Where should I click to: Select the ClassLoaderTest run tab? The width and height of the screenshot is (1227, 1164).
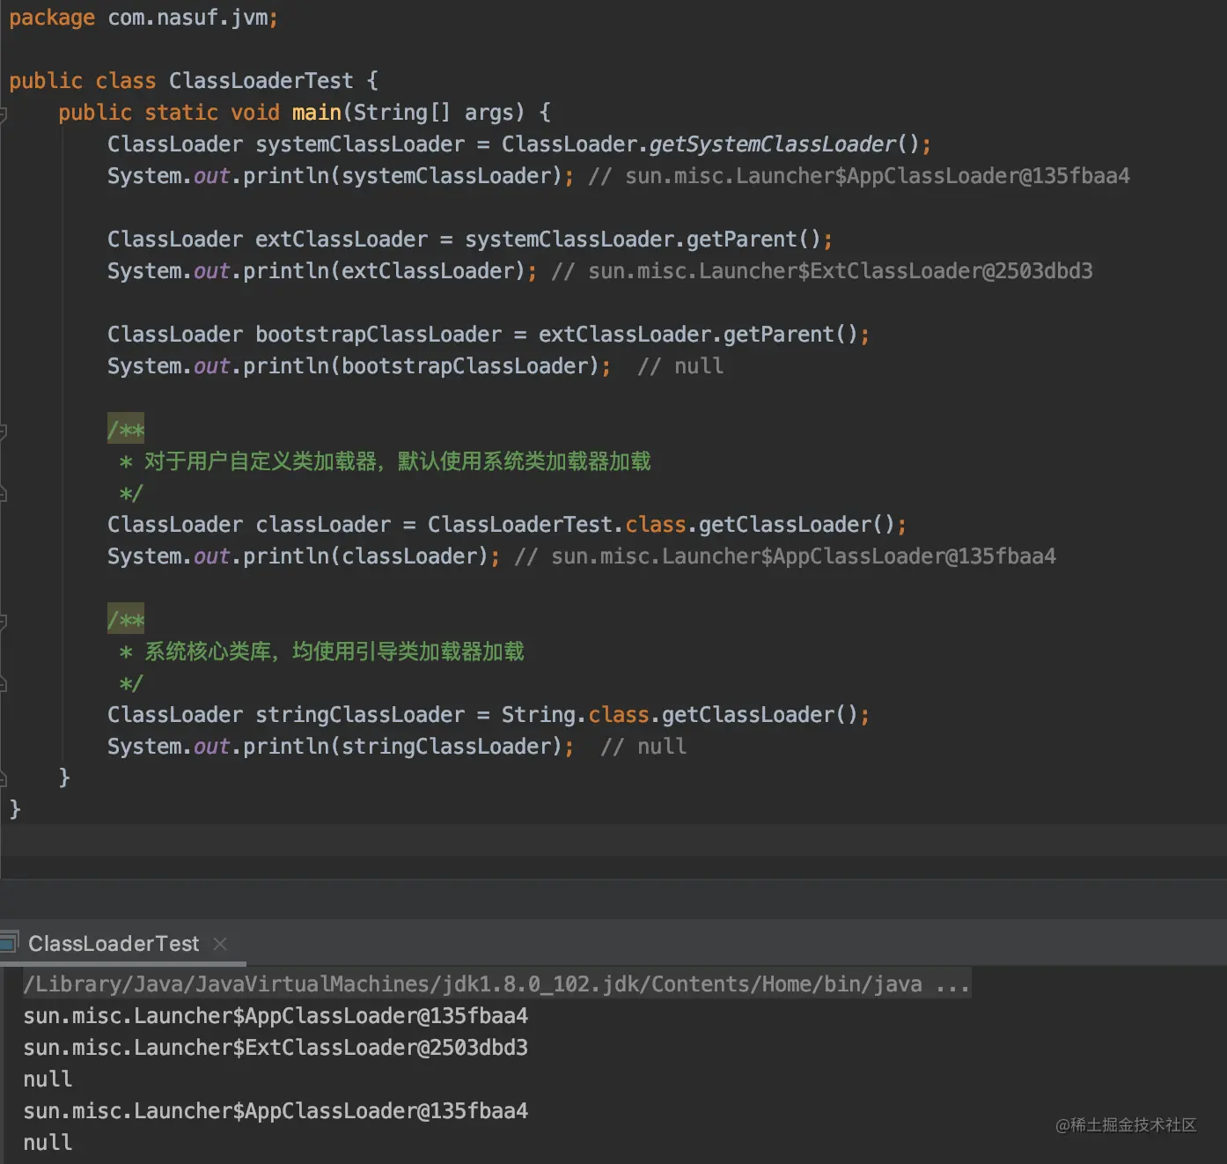pos(114,944)
